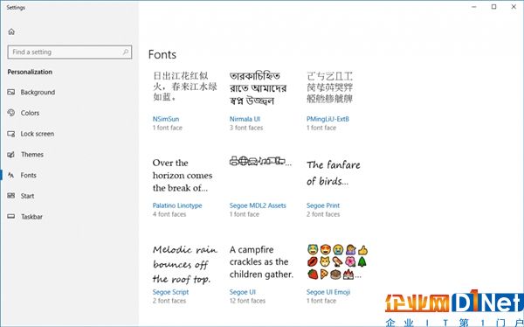
Task: Click the Lock screen icon
Action: point(11,134)
